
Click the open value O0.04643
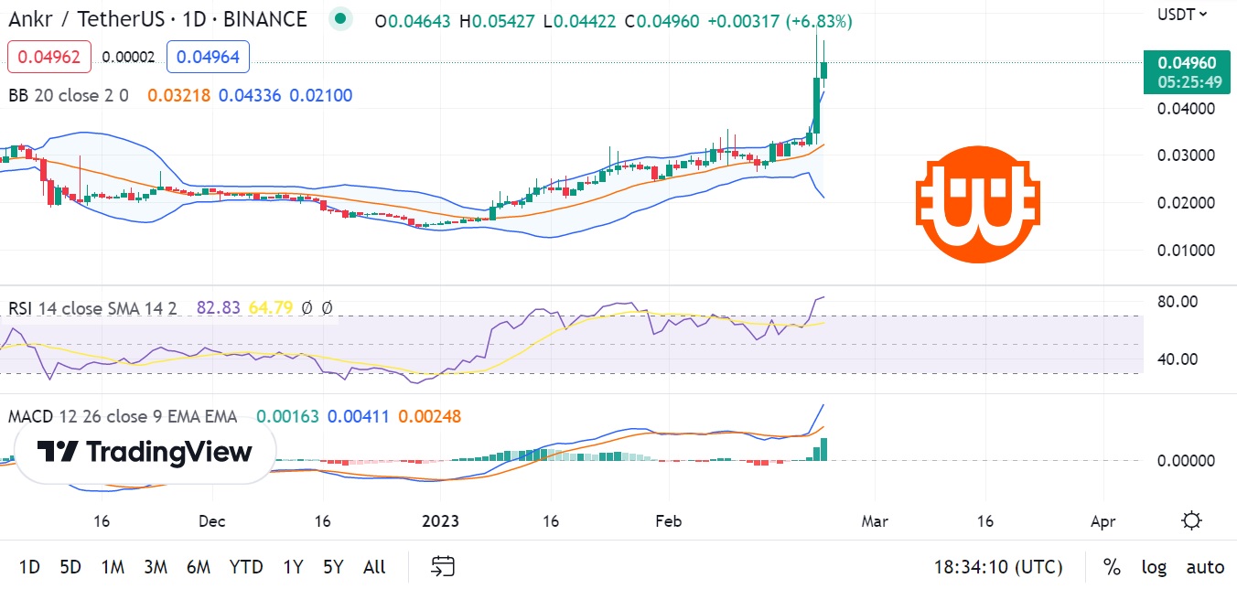(x=413, y=21)
